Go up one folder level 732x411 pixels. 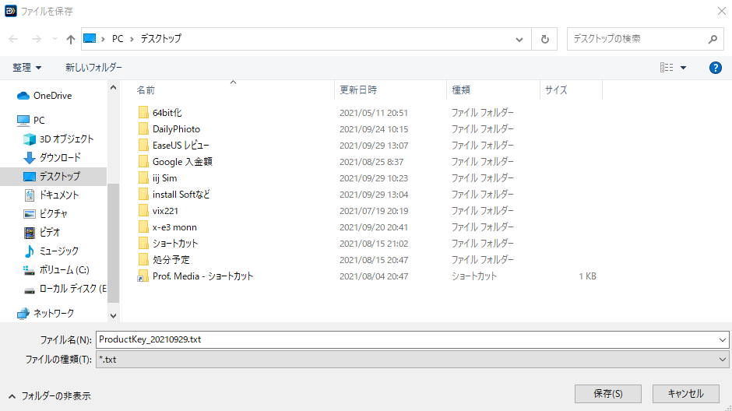pyautogui.click(x=71, y=39)
